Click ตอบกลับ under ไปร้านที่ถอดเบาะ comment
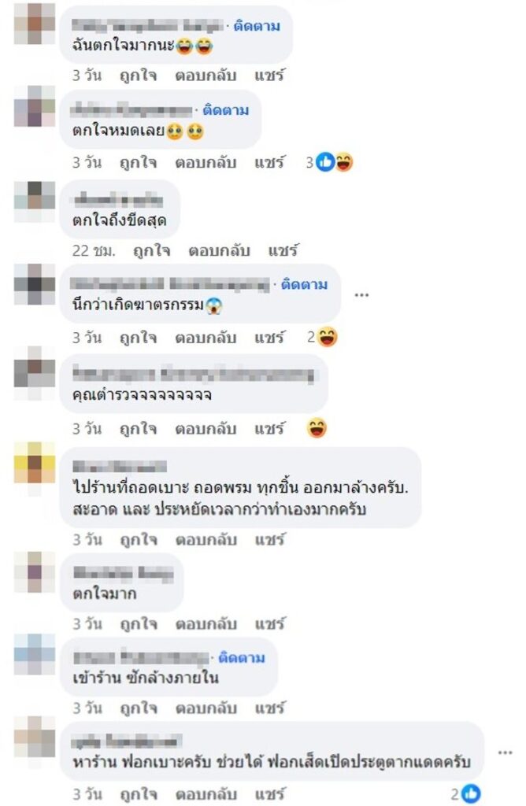The width and height of the screenshot is (526, 806). [206, 540]
